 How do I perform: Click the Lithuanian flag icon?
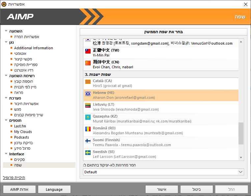click(x=88, y=105)
